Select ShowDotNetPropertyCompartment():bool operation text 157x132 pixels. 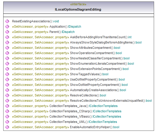pyautogui.click(x=99, y=85)
